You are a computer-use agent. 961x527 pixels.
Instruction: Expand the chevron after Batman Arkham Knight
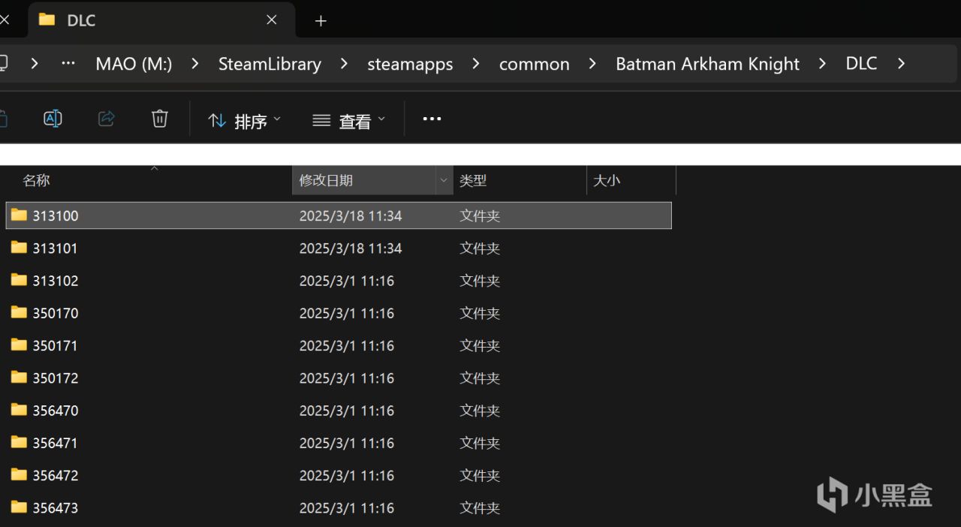(x=822, y=64)
